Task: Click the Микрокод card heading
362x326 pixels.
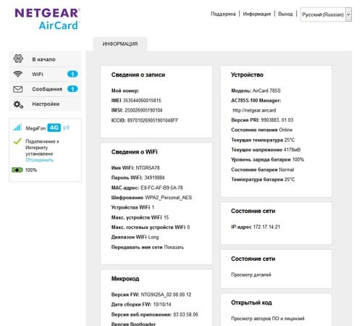Action: tap(125, 279)
